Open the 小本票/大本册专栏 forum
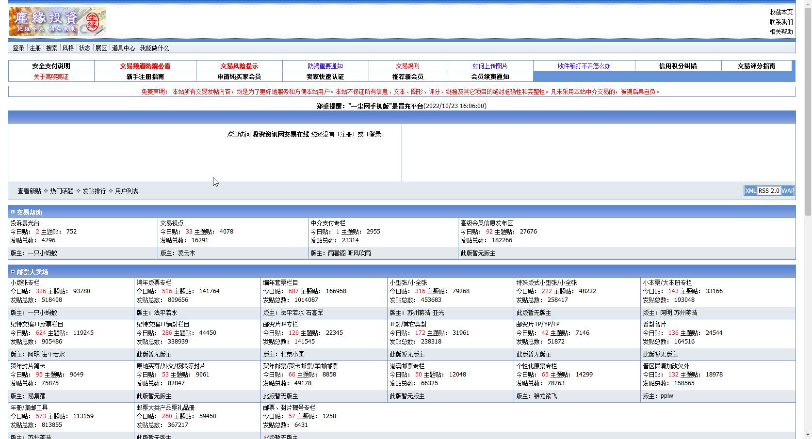The height and width of the screenshot is (439, 812). [x=667, y=282]
